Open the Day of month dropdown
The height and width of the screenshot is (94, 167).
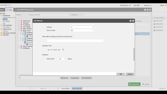93,30
